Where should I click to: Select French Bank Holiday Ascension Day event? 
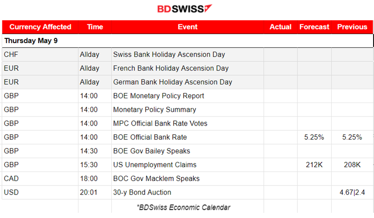point(171,69)
